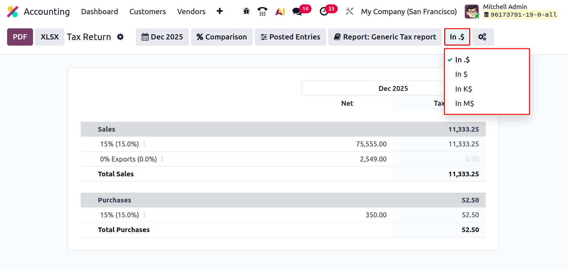Click net amount 75,555.00

click(371, 144)
